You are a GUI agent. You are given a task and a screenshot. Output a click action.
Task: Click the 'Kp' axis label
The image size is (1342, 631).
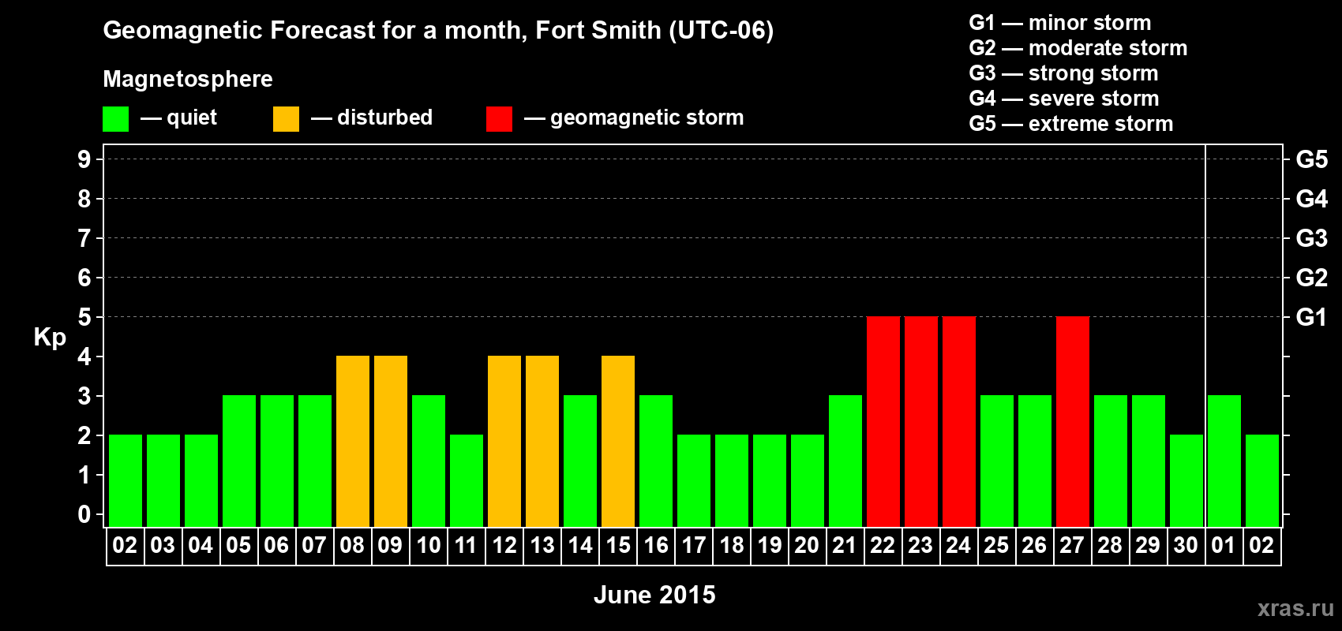(50, 338)
